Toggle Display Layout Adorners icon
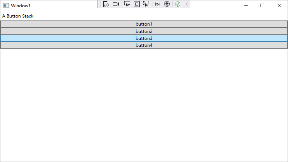This screenshot has width=288, height=162. point(136,4)
